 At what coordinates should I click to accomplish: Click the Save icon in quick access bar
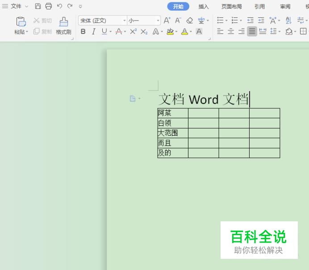[x=38, y=6]
